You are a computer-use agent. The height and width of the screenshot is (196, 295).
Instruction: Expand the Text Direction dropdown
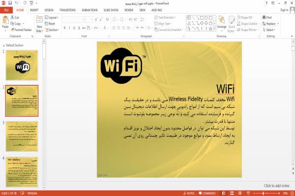(165, 18)
